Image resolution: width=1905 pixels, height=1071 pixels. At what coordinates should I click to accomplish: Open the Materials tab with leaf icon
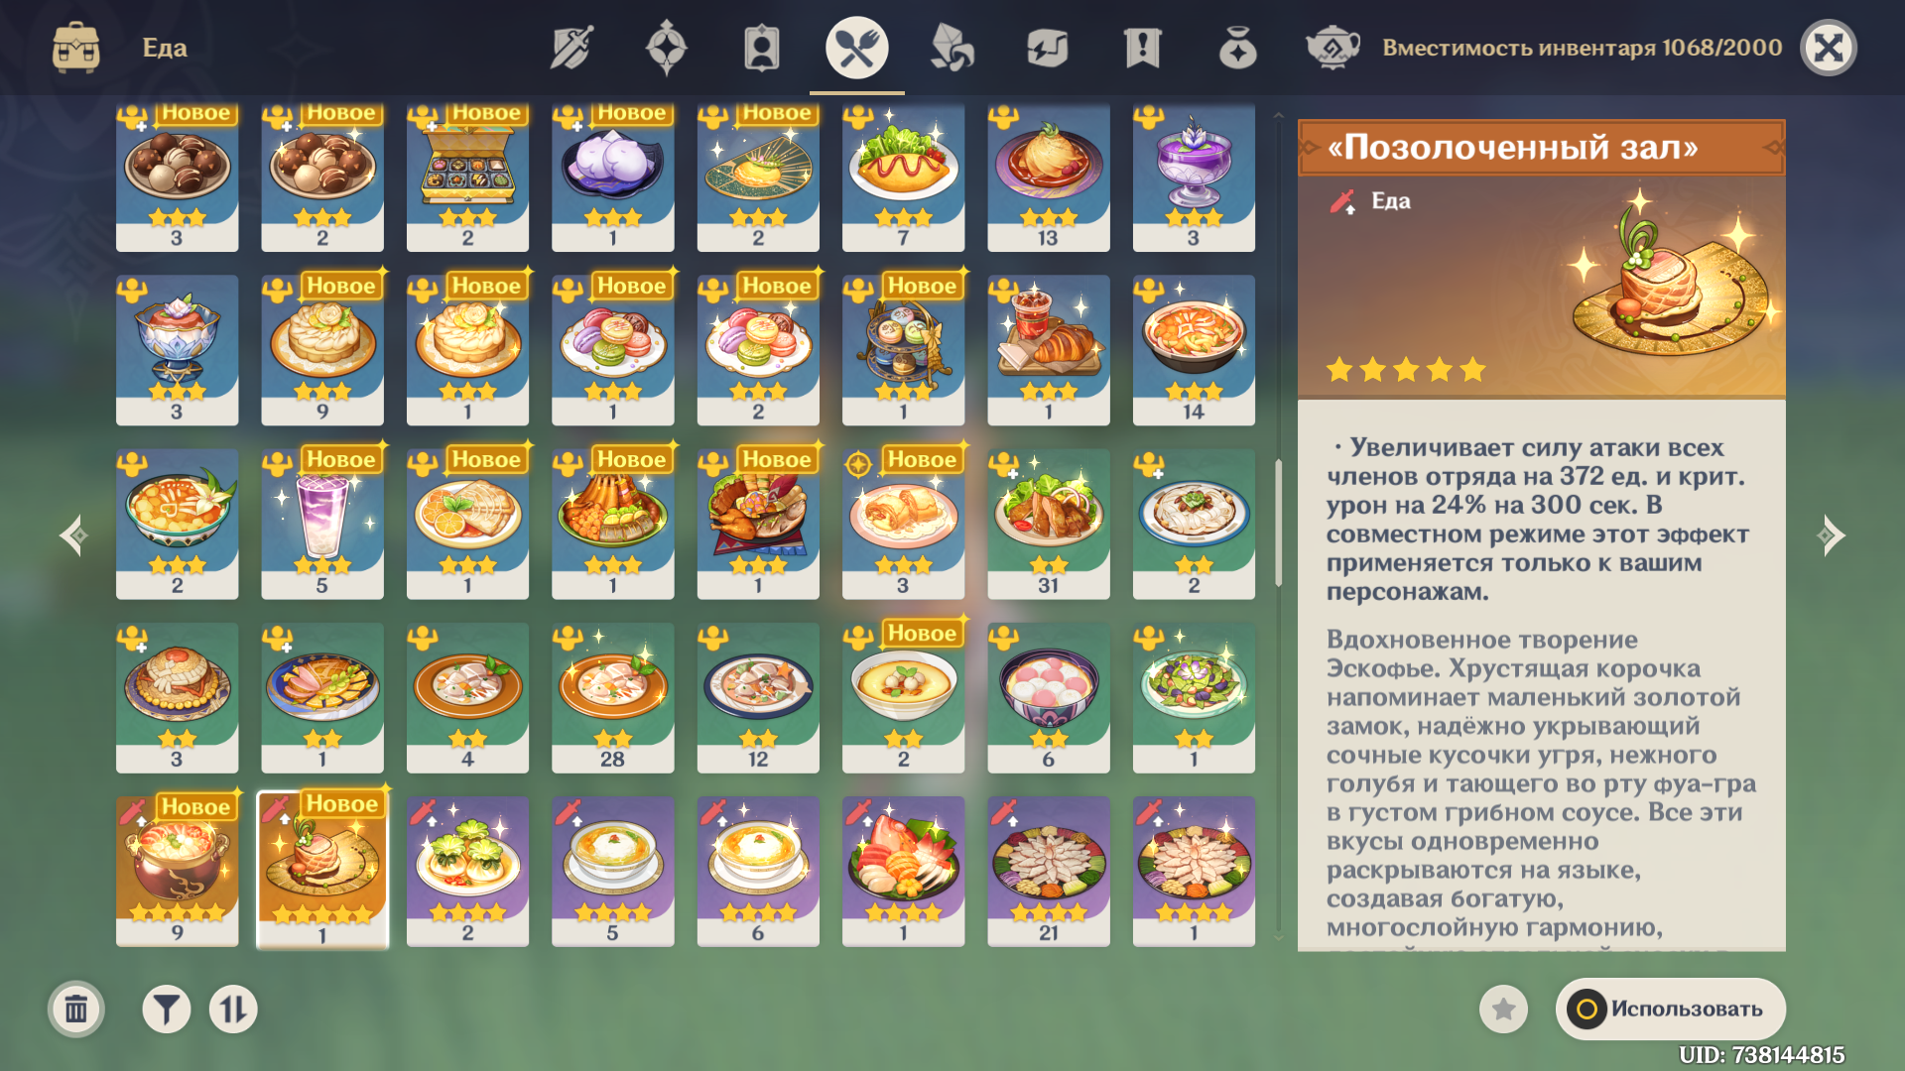tap(952, 48)
